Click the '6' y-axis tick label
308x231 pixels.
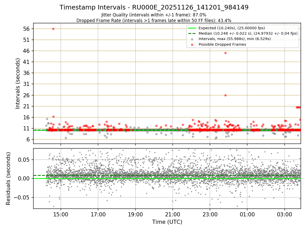click(28, 139)
